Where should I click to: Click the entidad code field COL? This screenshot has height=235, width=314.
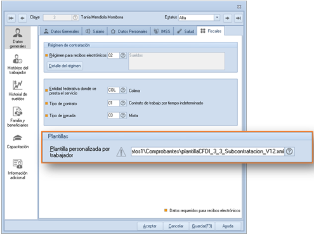[114, 90]
